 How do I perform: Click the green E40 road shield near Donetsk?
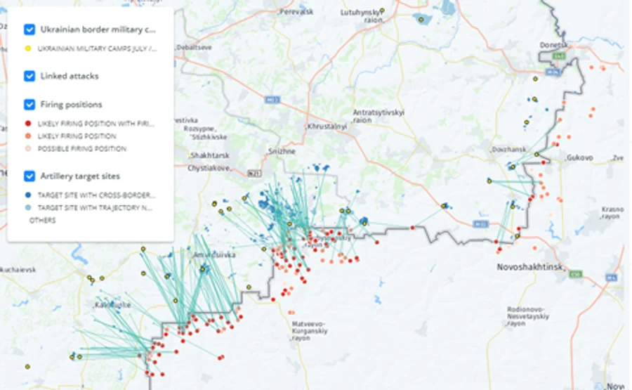pyautogui.click(x=558, y=56)
